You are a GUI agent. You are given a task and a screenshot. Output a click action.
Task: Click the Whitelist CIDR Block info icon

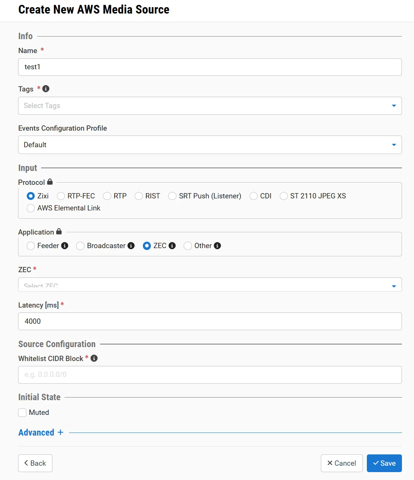[94, 358]
